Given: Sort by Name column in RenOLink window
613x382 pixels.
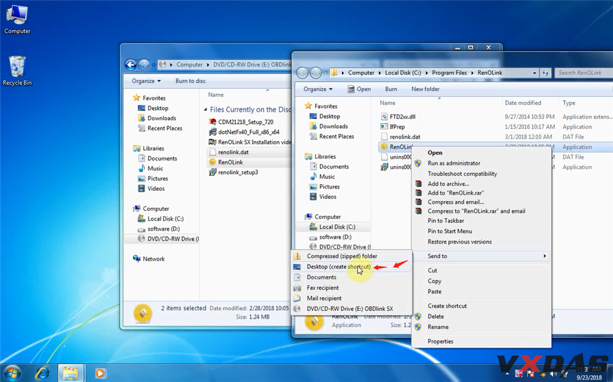Looking at the screenshot, I should pos(387,103).
